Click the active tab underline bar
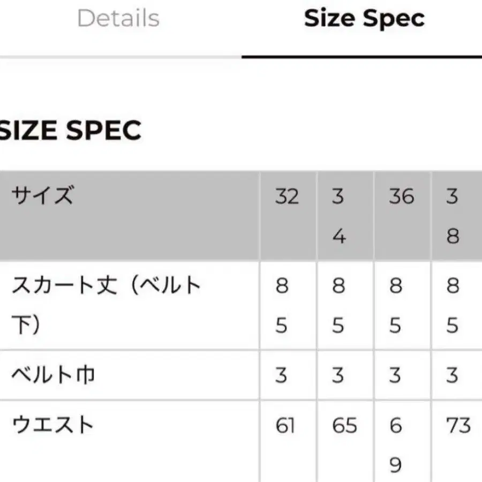The width and height of the screenshot is (482, 482). (362, 57)
